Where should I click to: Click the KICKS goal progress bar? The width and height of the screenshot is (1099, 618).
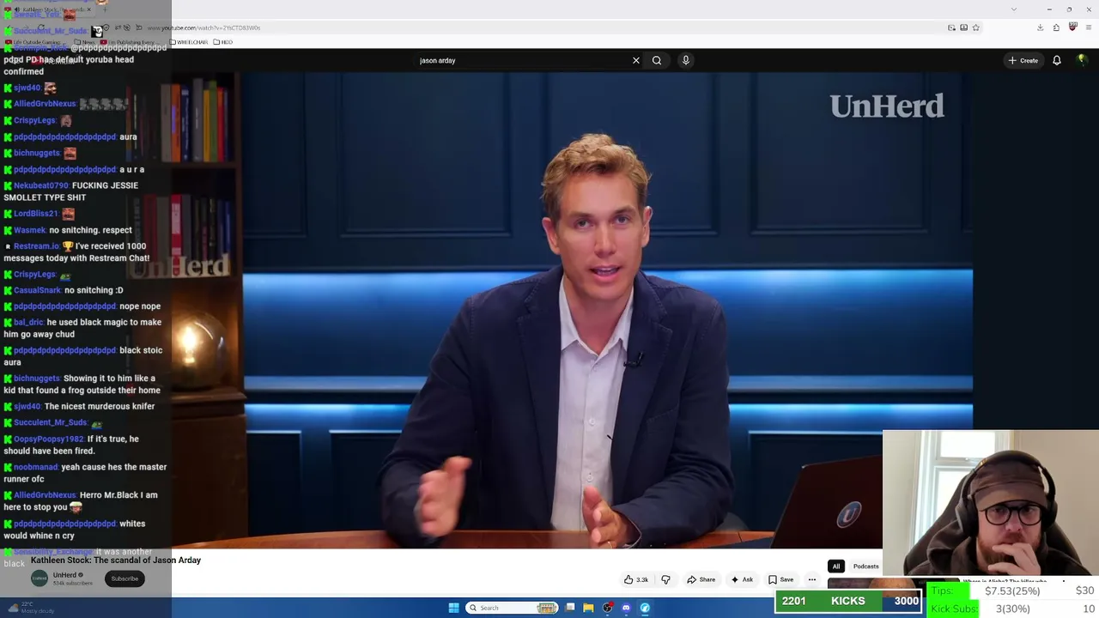[x=847, y=601]
